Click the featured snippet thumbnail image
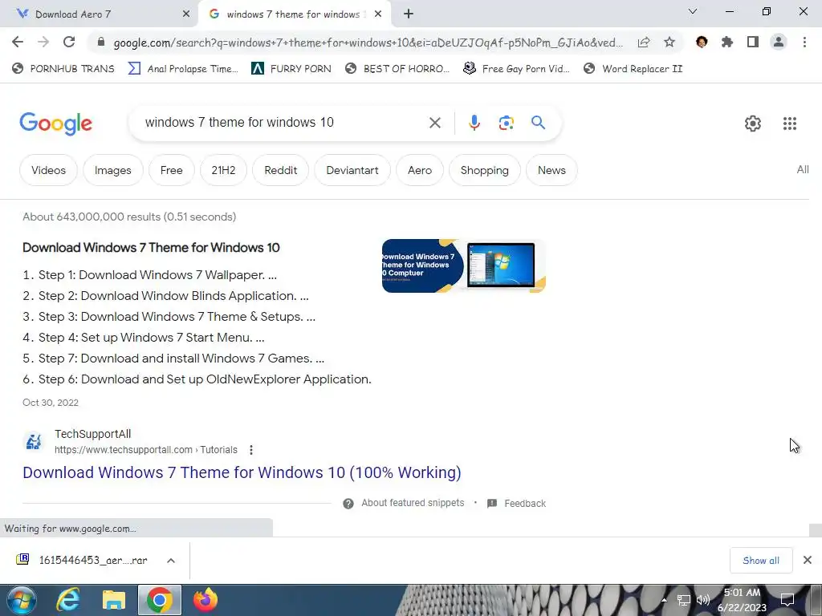 [463, 265]
